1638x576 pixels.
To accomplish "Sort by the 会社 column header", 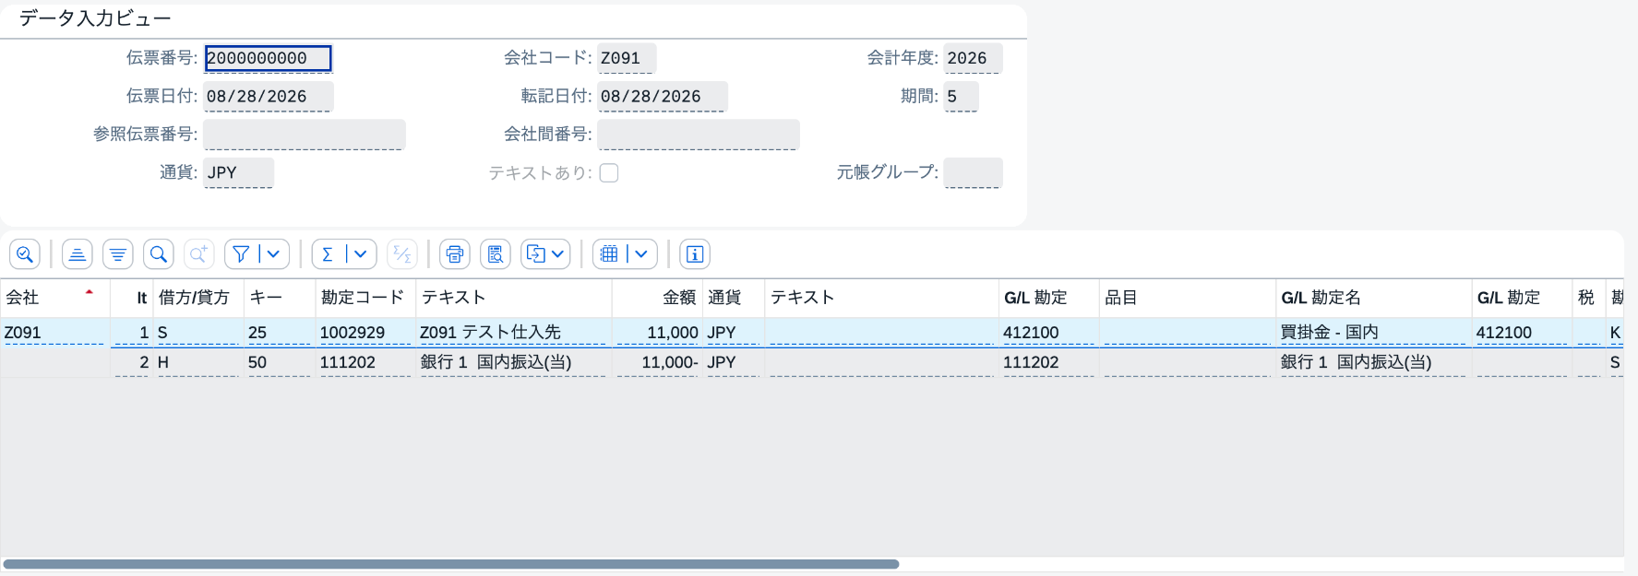I will point(54,298).
